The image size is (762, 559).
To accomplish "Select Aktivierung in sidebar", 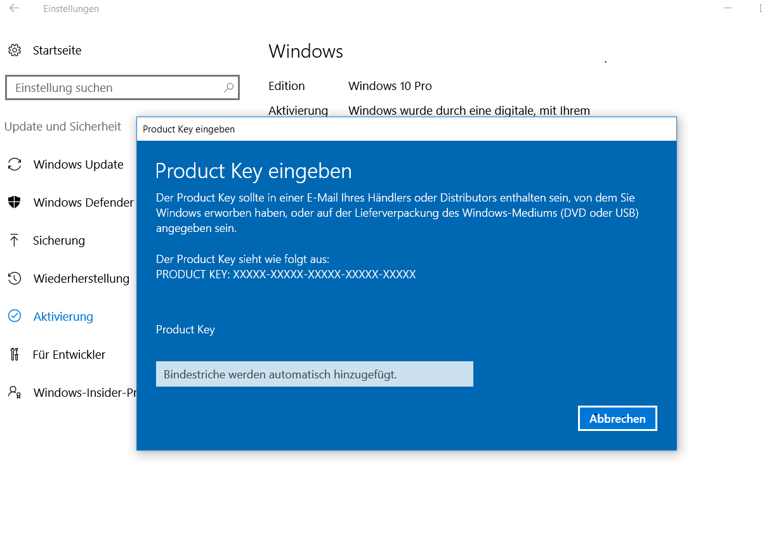I will click(x=63, y=316).
